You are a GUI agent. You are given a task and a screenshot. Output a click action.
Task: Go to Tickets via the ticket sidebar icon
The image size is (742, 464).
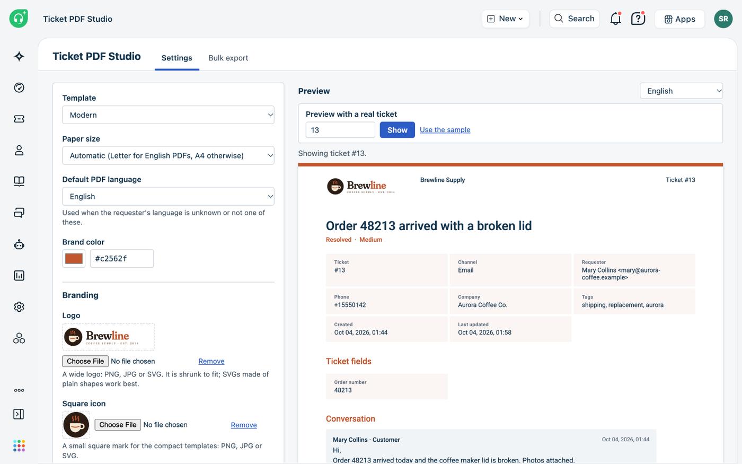click(x=19, y=119)
